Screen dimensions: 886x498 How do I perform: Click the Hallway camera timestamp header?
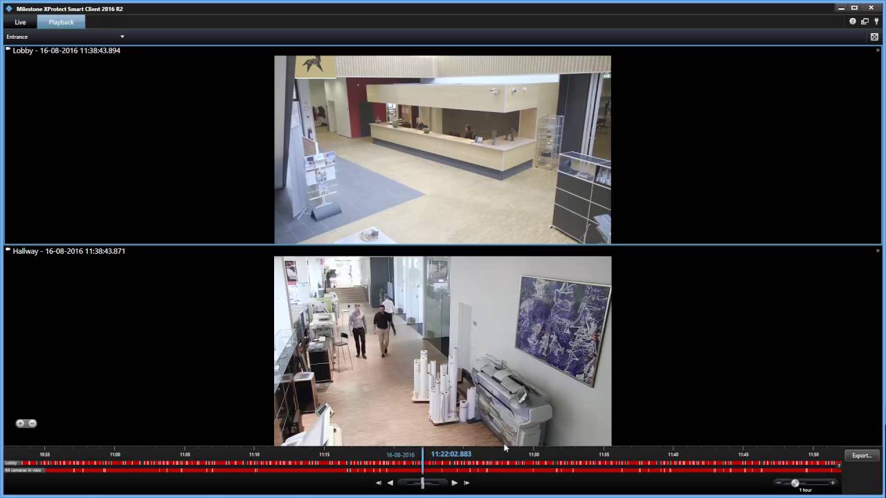click(x=69, y=251)
